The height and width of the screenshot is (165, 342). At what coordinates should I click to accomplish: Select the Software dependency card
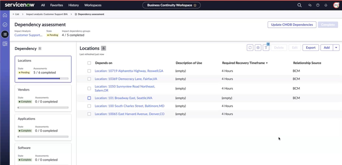(43, 154)
